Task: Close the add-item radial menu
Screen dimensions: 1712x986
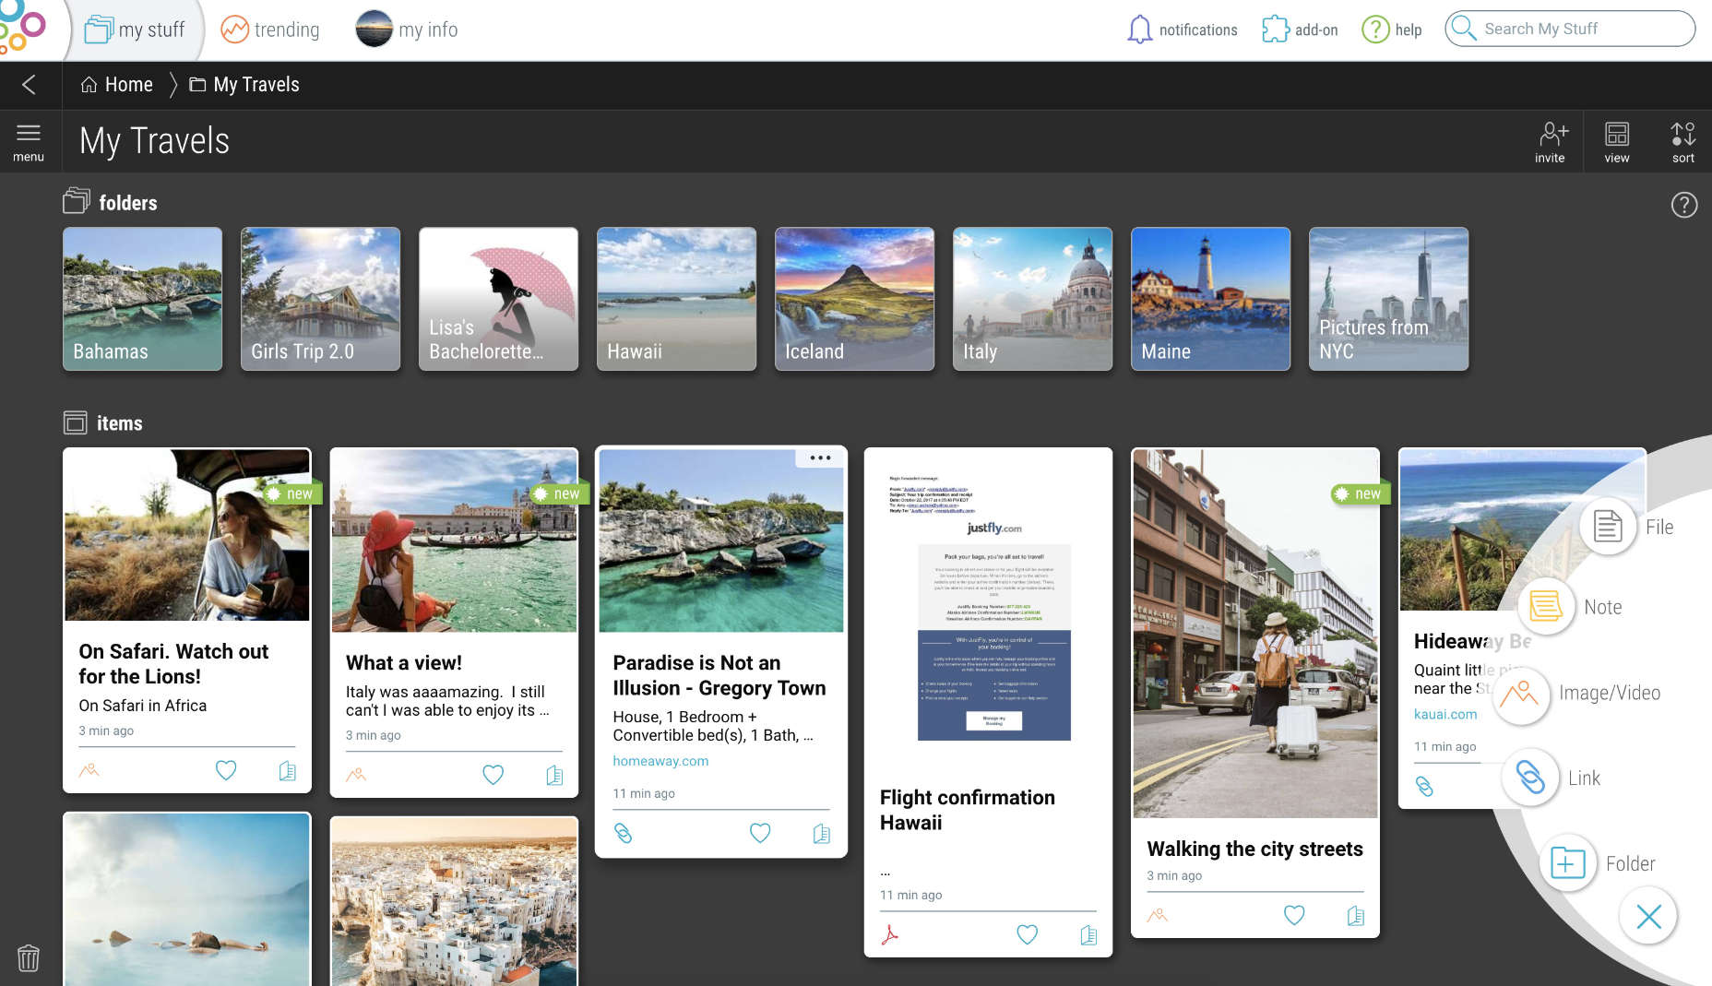Action: click(x=1648, y=916)
